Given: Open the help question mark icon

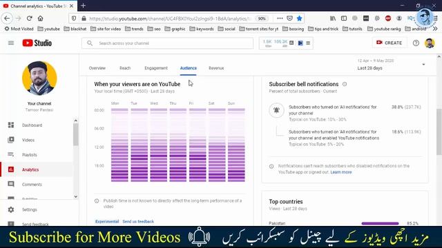Looking at the screenshot, I should tap(416, 43).
